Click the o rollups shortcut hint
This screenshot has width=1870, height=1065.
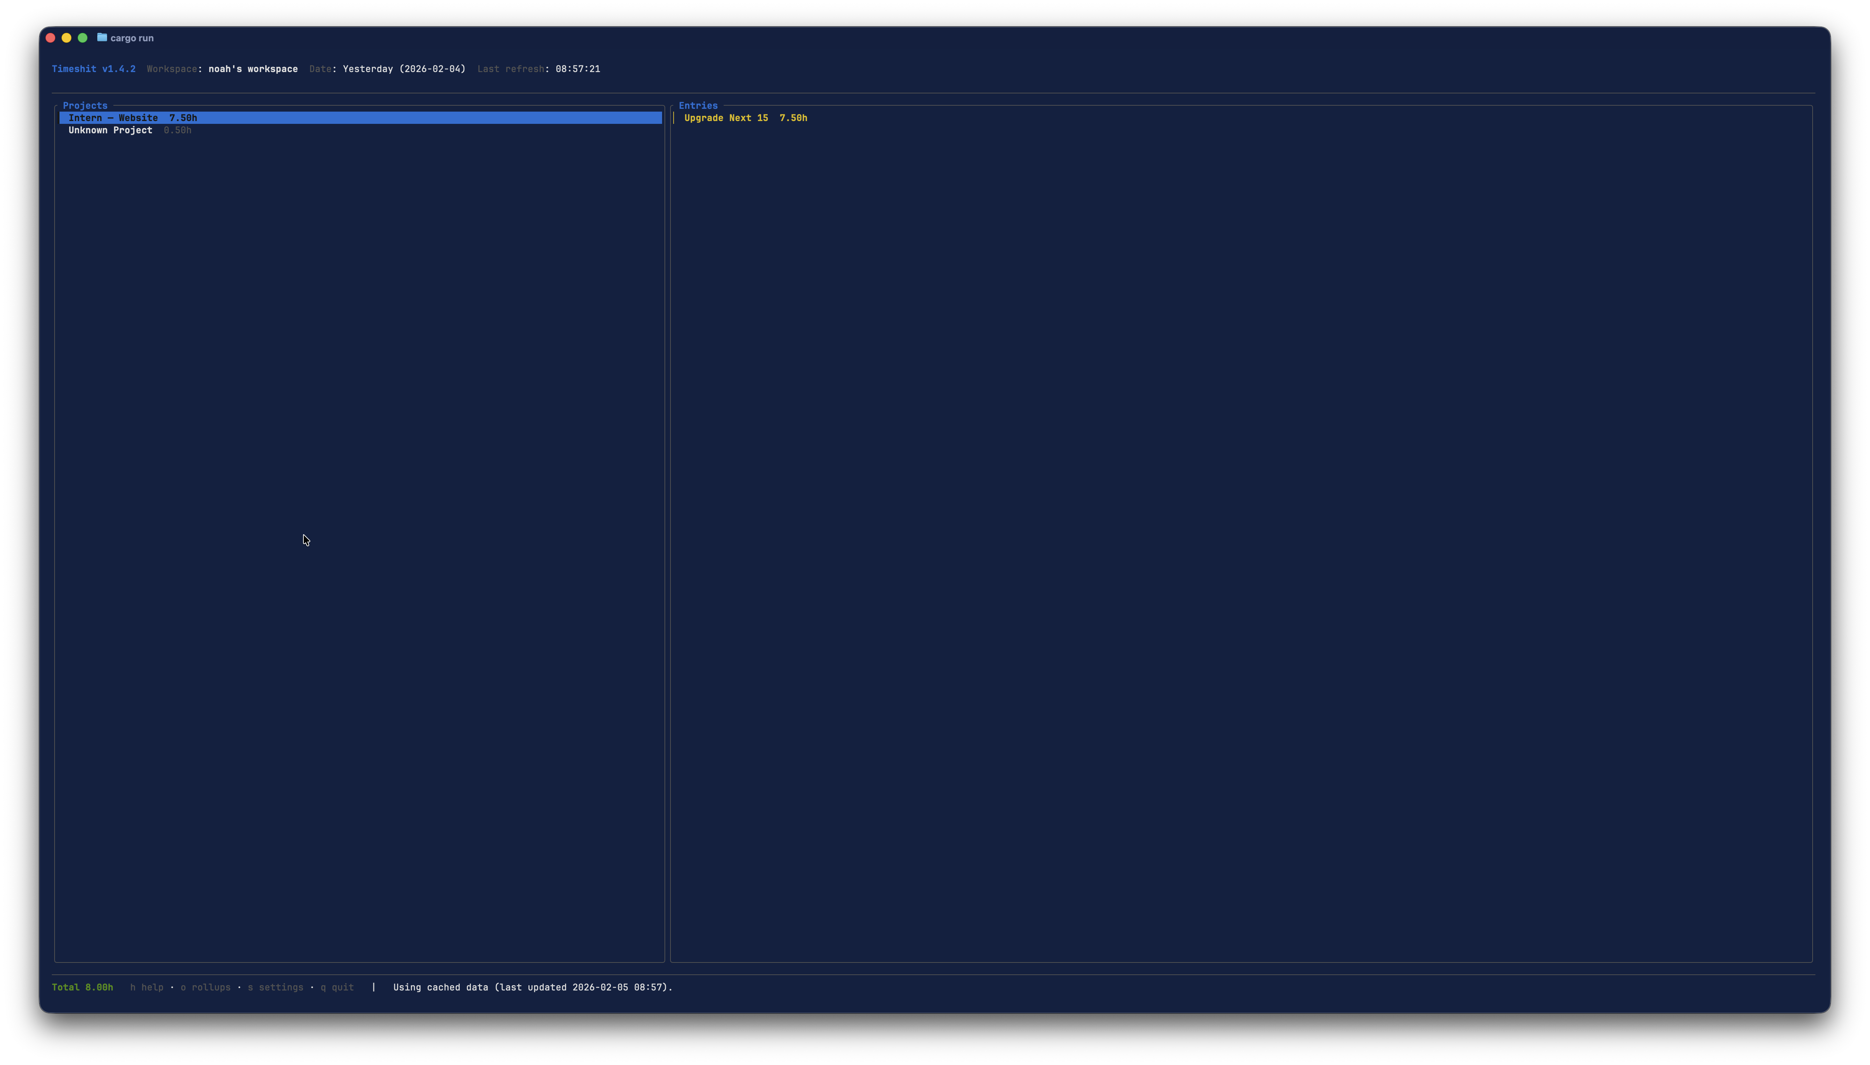click(x=205, y=987)
